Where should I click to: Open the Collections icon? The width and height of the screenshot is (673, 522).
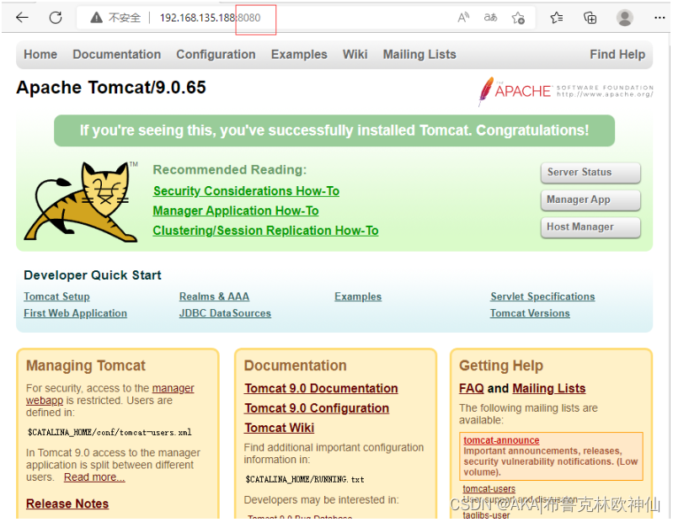590,18
